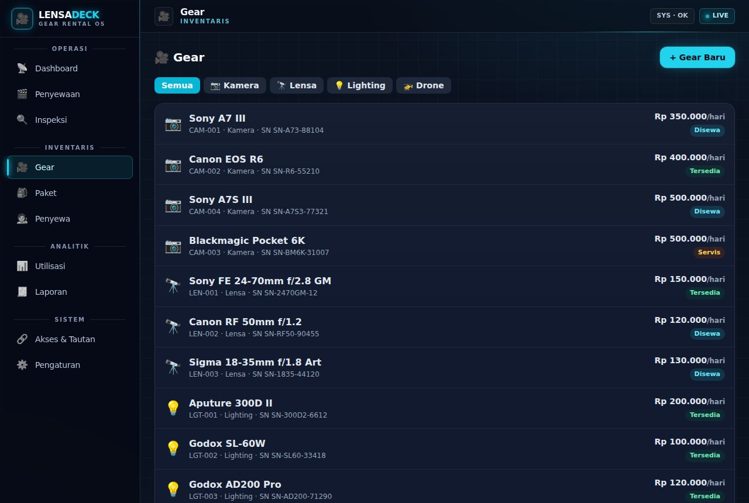Show only Lighting gear
The image size is (749, 503).
(360, 85)
